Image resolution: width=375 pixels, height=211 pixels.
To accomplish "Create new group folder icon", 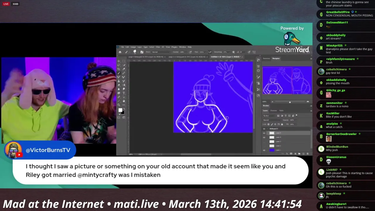I will tap(299, 154).
